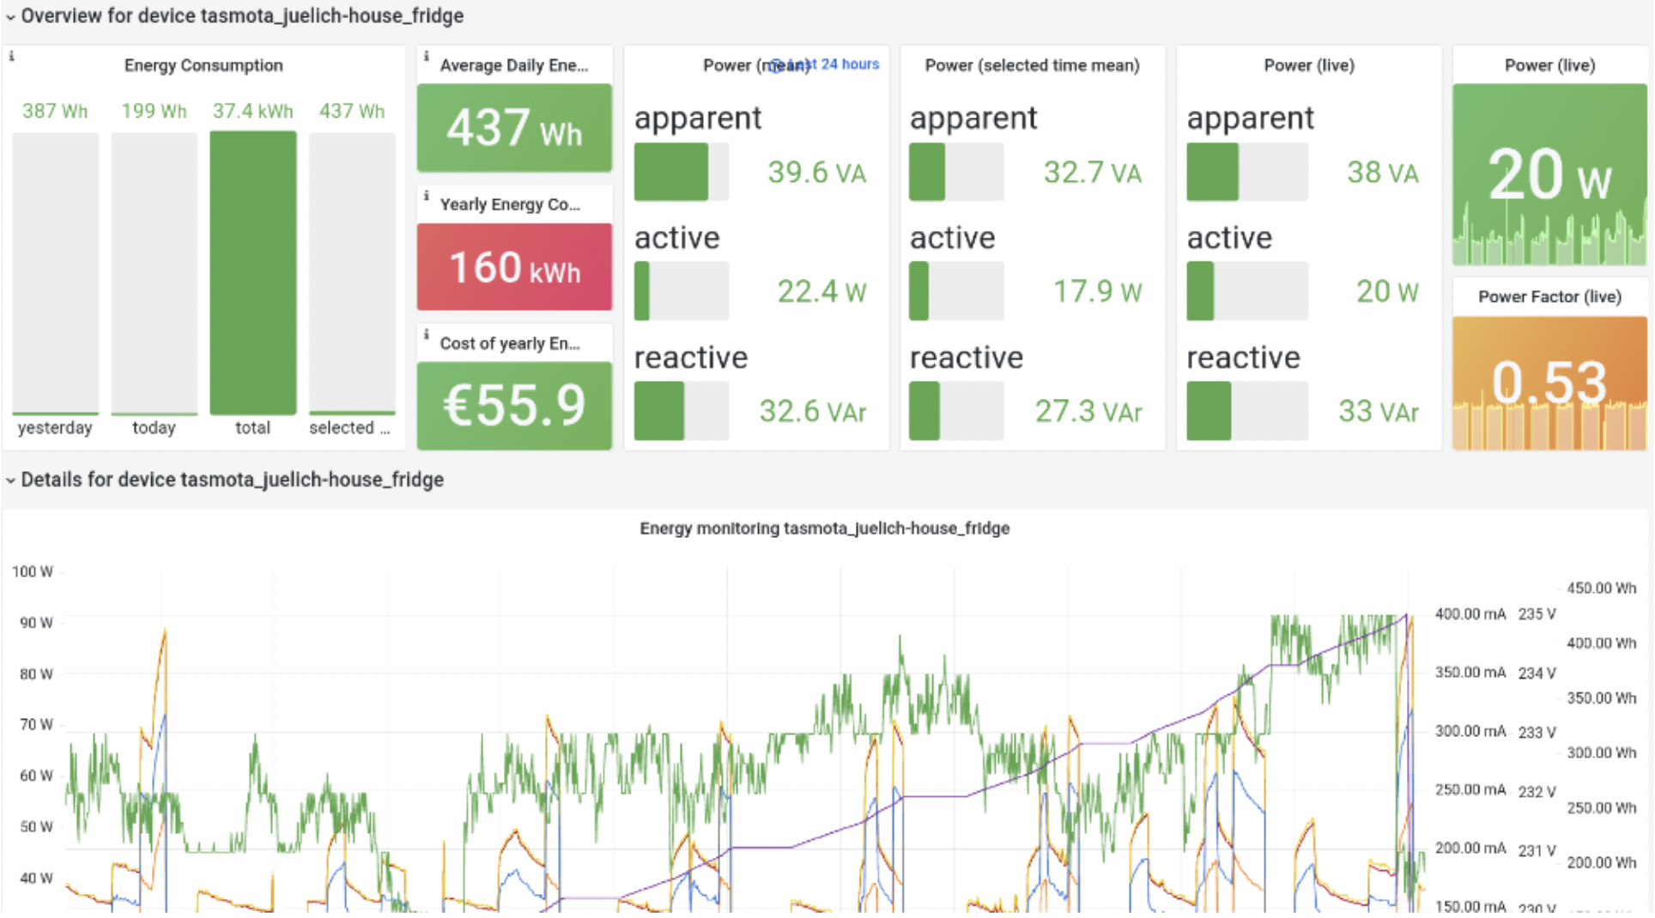The height and width of the screenshot is (918, 1655).
Task: Select the 0.53 power factor stat
Action: coord(1549,383)
